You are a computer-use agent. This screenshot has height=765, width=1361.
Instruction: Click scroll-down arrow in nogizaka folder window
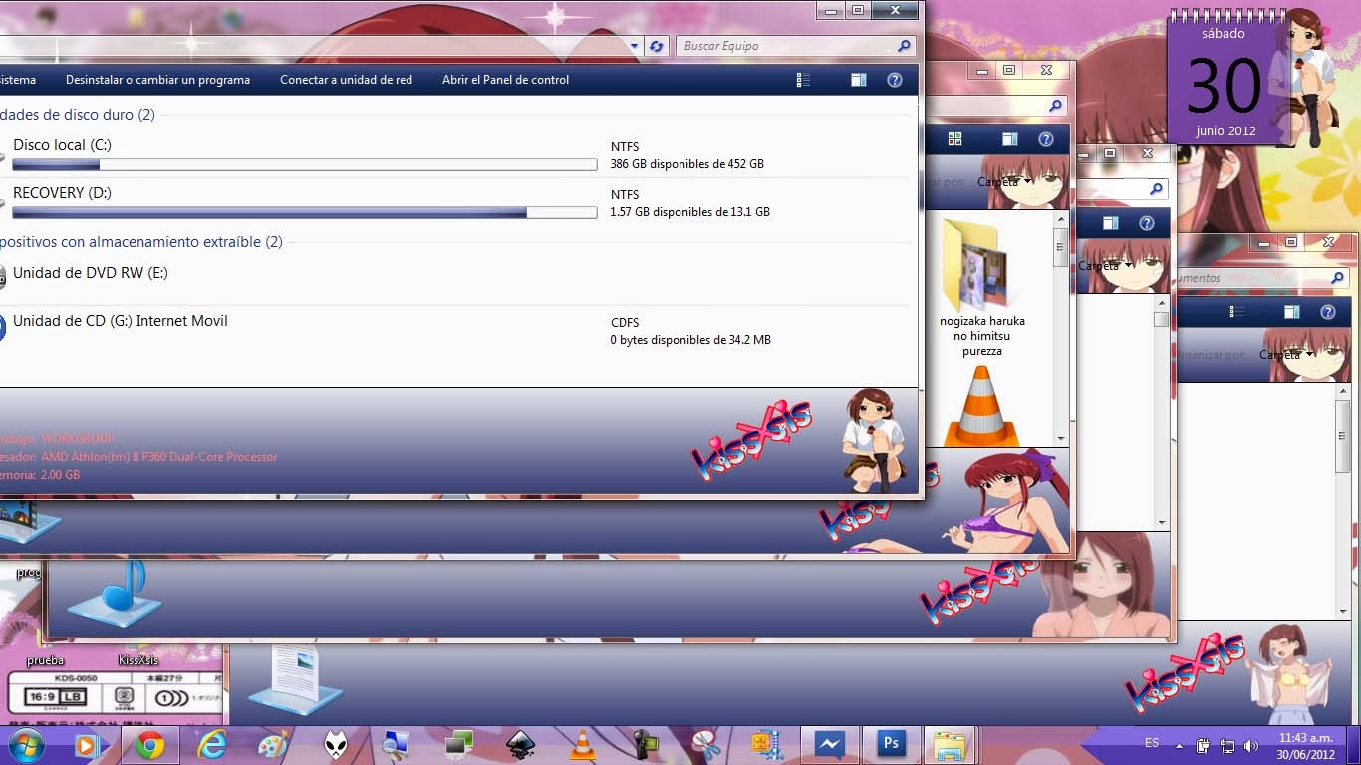(1060, 438)
